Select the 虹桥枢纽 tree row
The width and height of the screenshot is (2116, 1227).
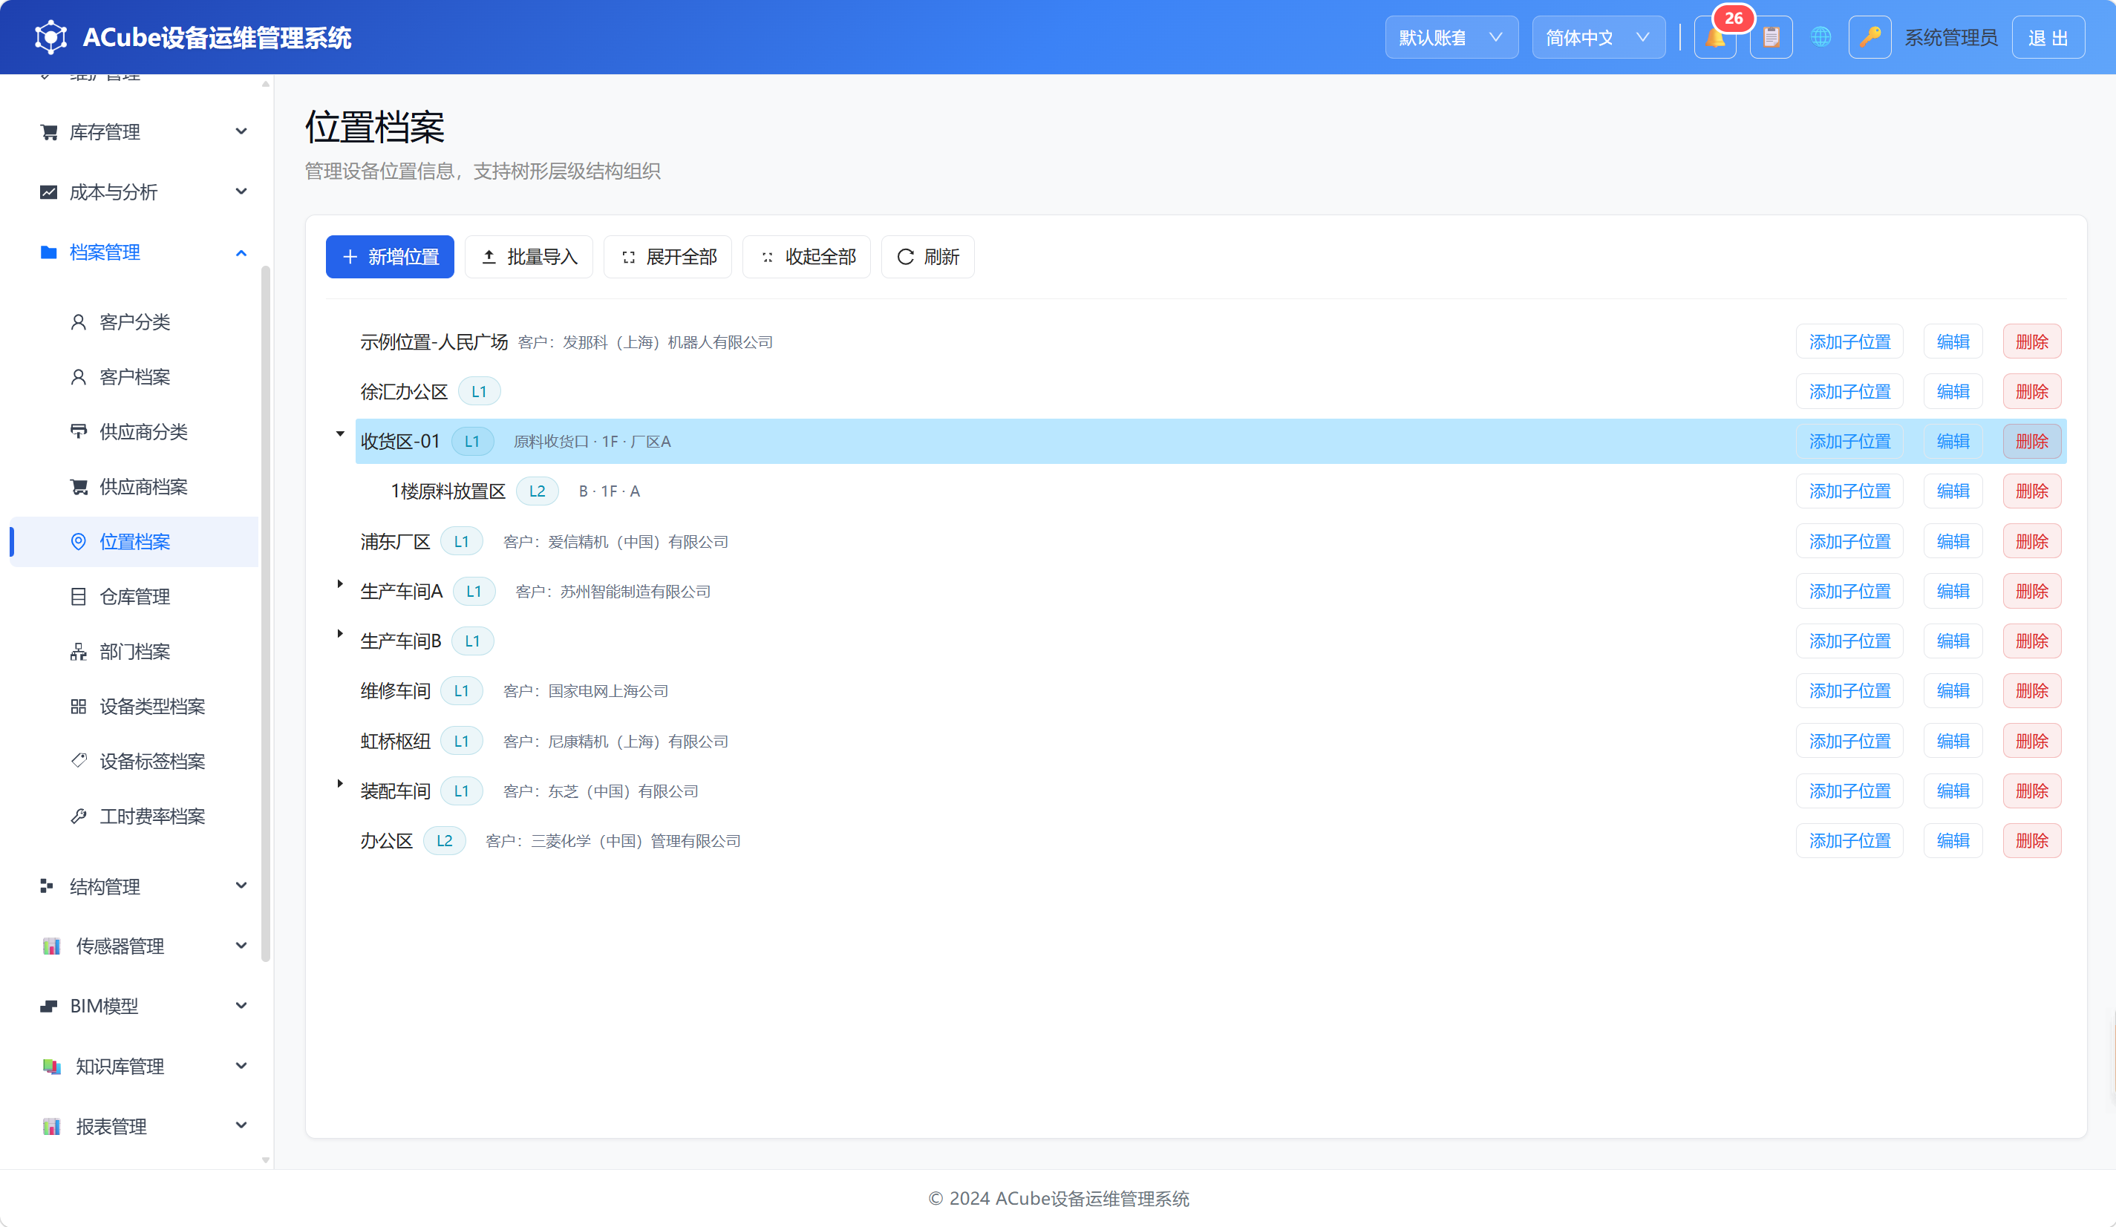click(1211, 741)
